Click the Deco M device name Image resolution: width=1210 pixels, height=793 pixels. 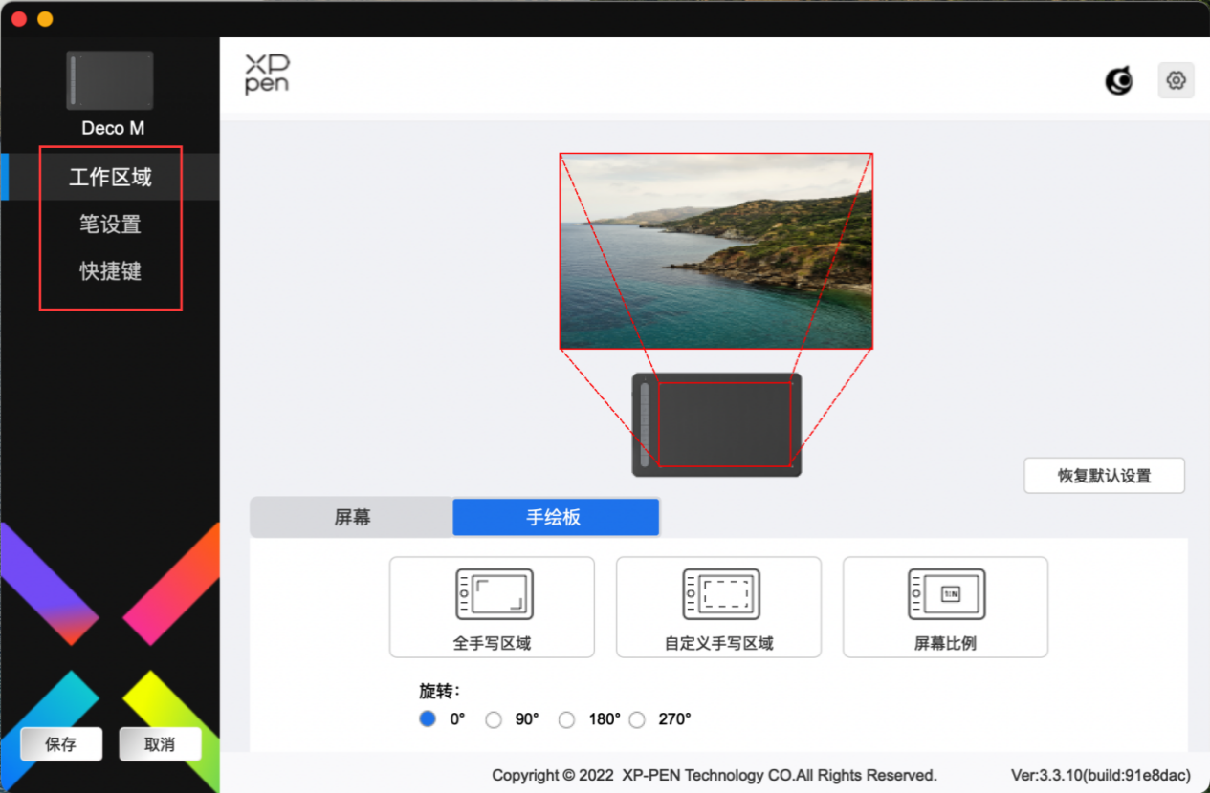click(113, 128)
